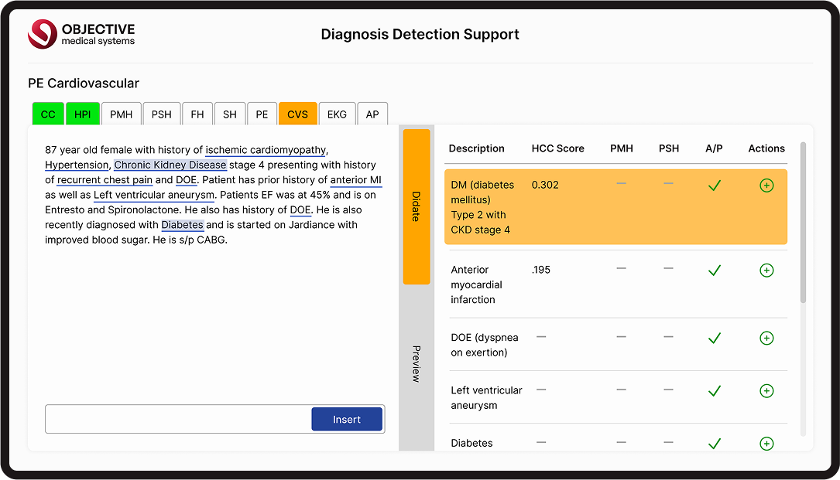The width and height of the screenshot is (840, 480).
Task: Click the text input field beside Insert
Action: click(178, 419)
